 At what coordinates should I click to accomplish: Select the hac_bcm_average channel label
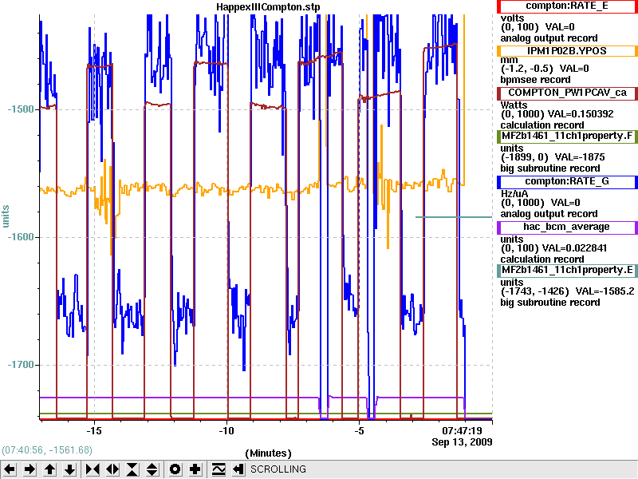[567, 228]
